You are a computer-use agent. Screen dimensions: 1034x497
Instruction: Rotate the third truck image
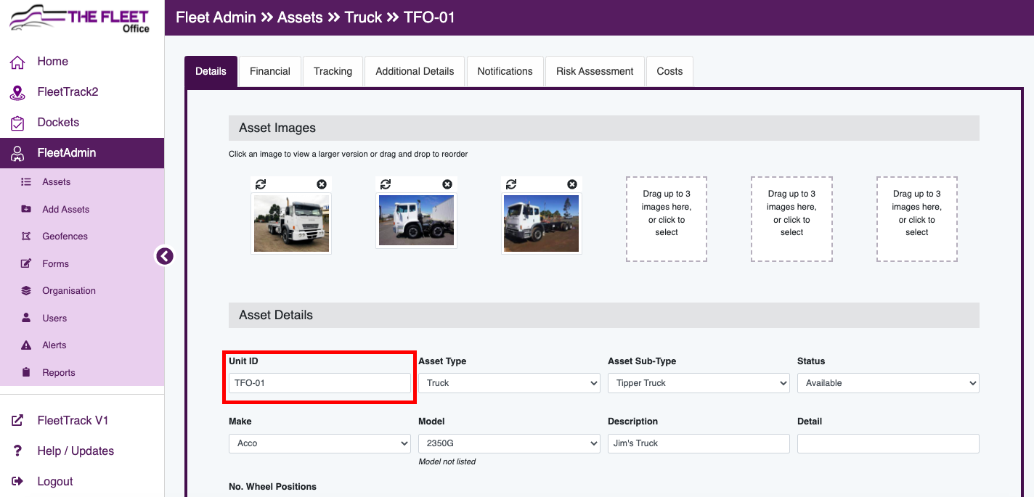[x=511, y=184]
